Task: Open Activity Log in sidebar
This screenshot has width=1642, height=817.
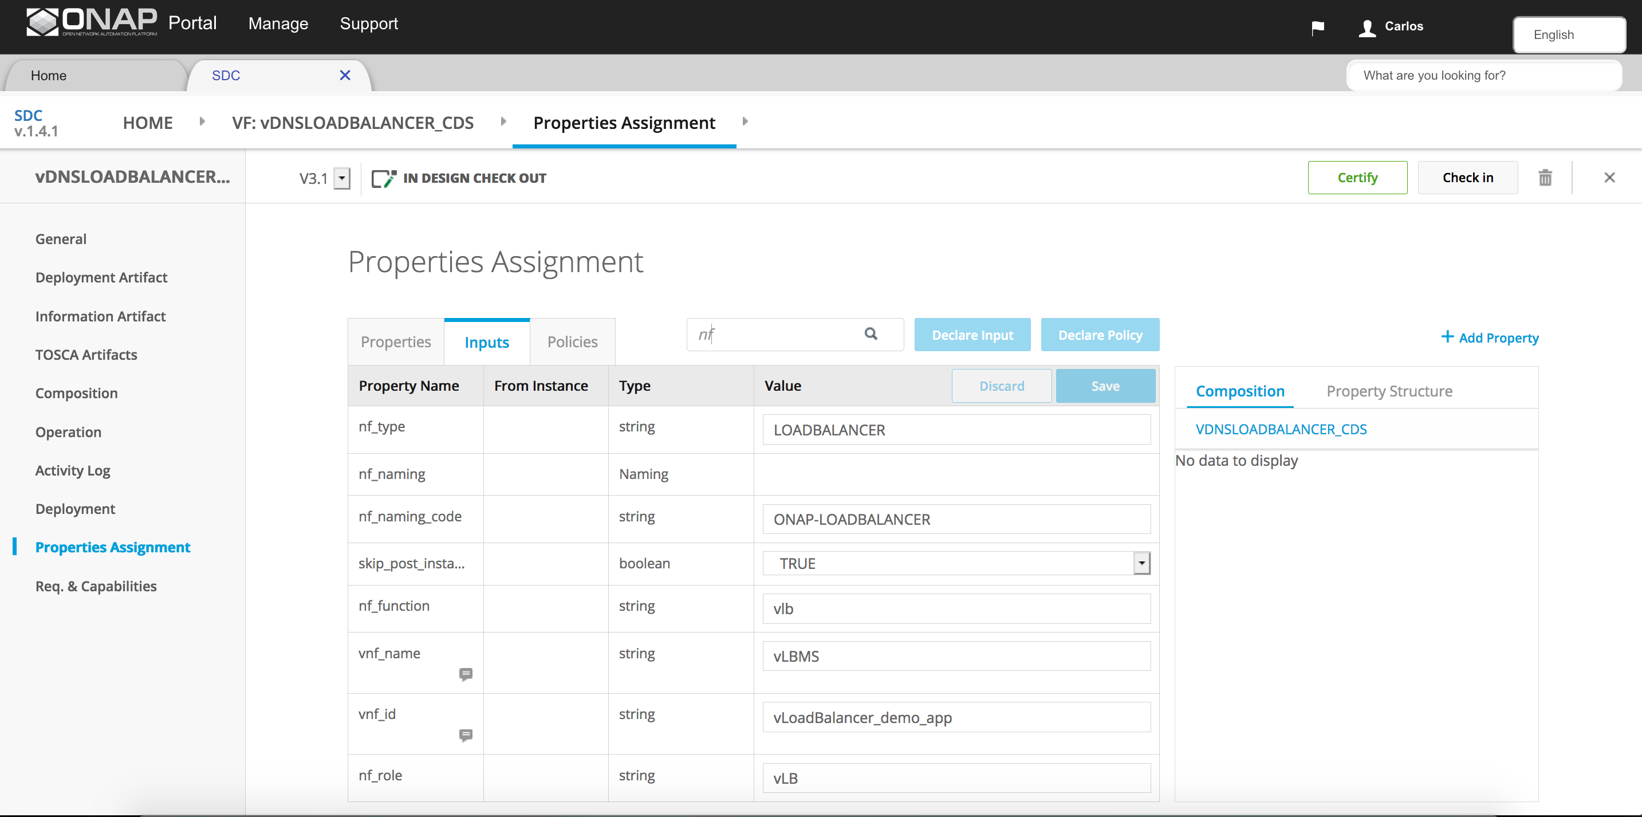Action: pos(73,471)
